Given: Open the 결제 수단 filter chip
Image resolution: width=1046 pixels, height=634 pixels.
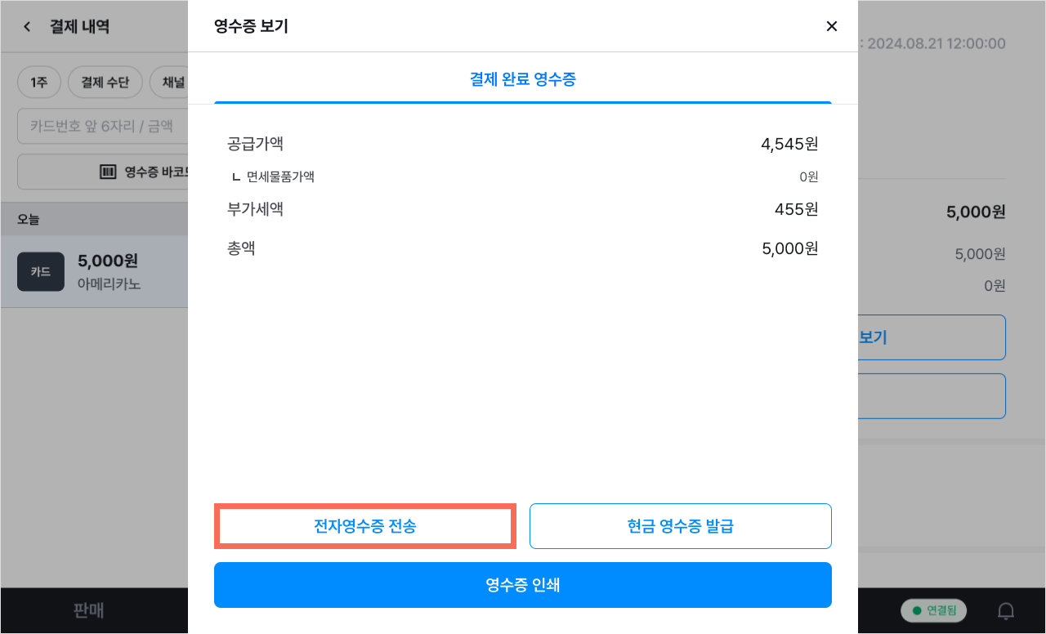Looking at the screenshot, I should (105, 83).
